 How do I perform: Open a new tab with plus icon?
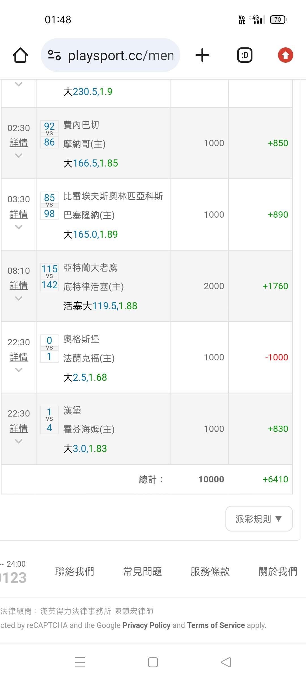(x=202, y=55)
